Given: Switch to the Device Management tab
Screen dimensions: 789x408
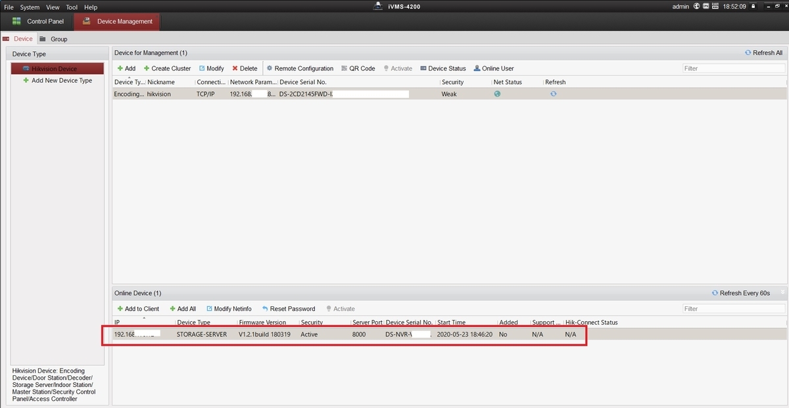Looking at the screenshot, I should pyautogui.click(x=116, y=22).
